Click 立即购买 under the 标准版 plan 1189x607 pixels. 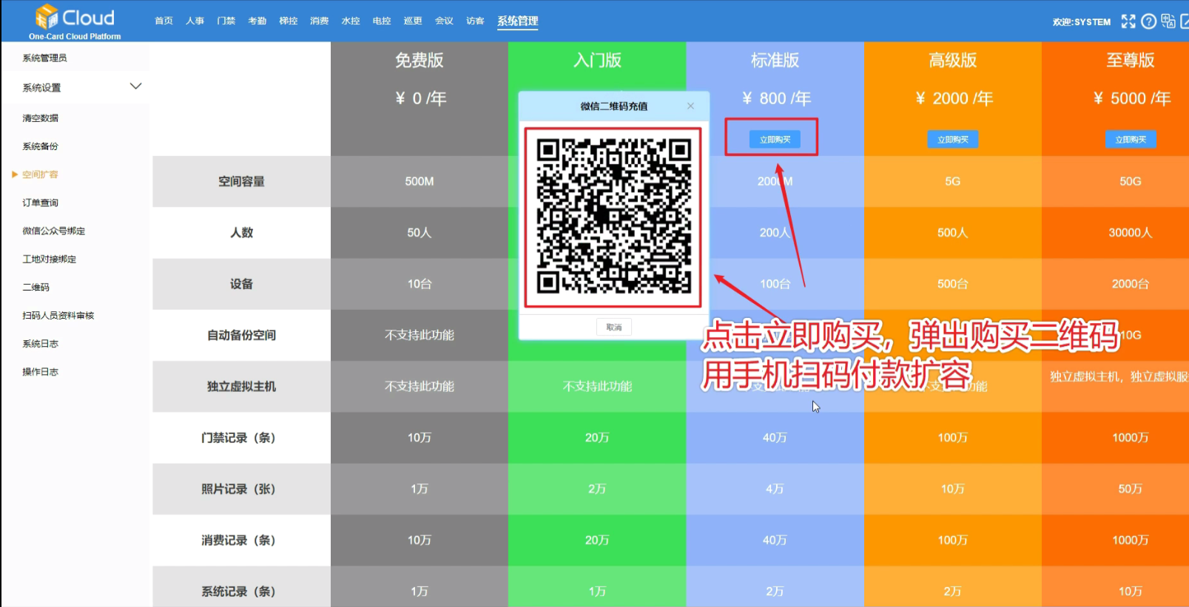click(x=775, y=139)
